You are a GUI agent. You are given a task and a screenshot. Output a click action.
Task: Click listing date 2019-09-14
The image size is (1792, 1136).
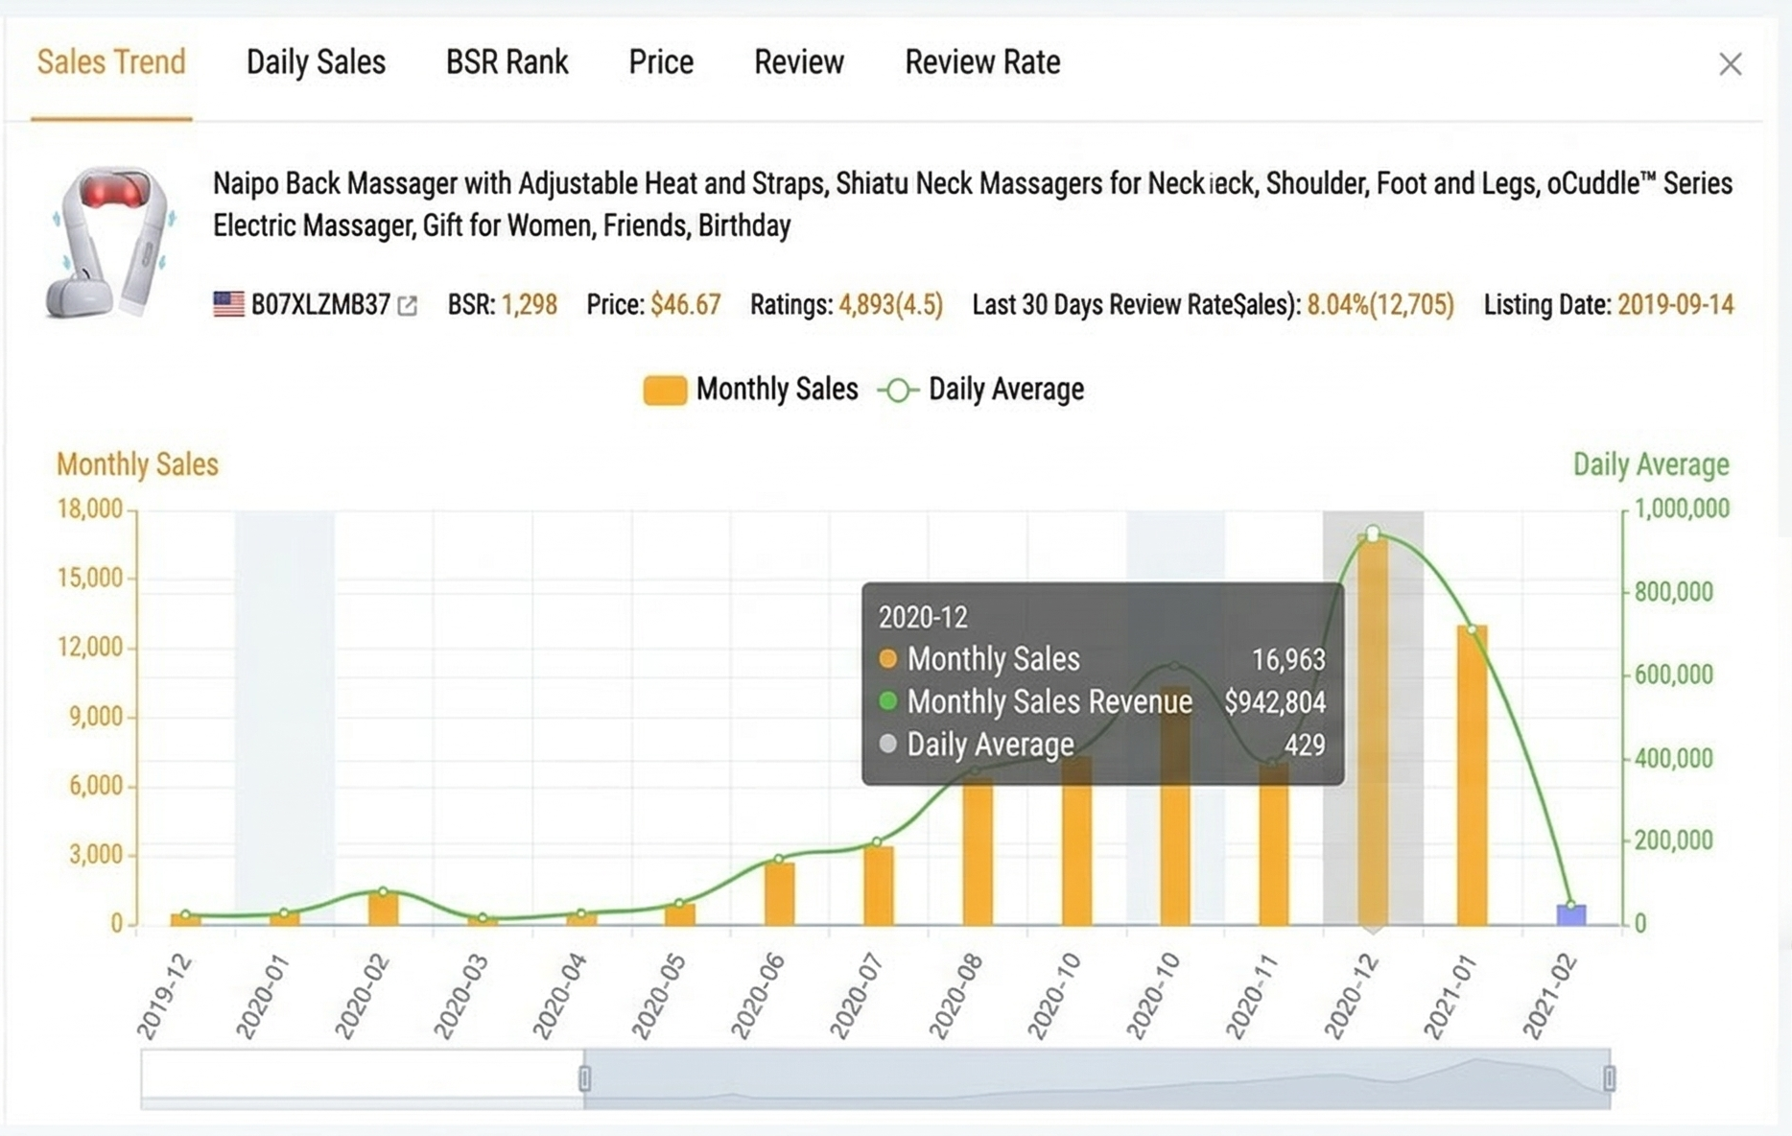click(1675, 305)
